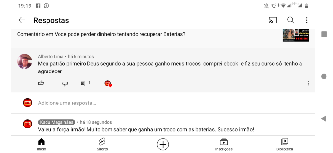Screen dimensions: 333x153
Task: Tap the search magnifier icon
Action: [291, 20]
